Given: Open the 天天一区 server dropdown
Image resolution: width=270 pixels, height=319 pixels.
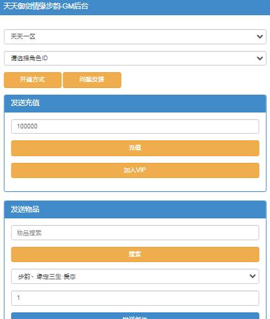Looking at the screenshot, I should [135, 36].
